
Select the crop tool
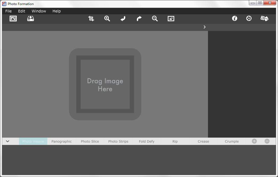tap(91, 19)
